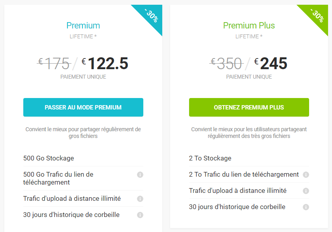
Task: Click the €122.5 discounted price
Action: point(105,63)
